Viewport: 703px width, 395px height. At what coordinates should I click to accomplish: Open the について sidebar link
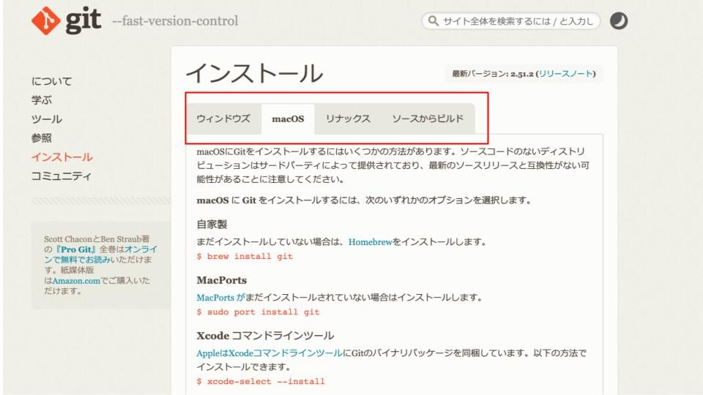tap(51, 81)
